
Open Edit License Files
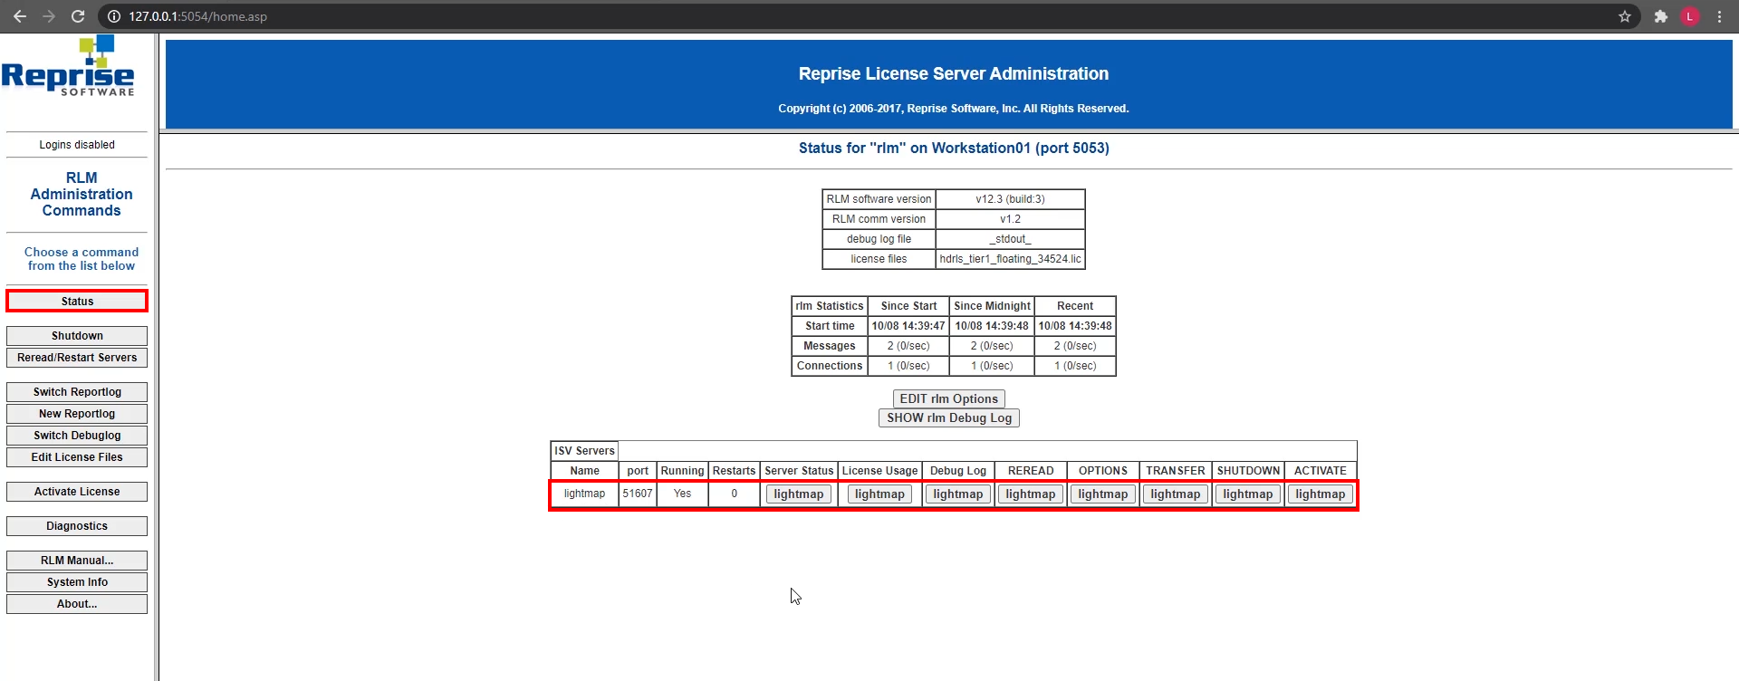click(x=77, y=457)
